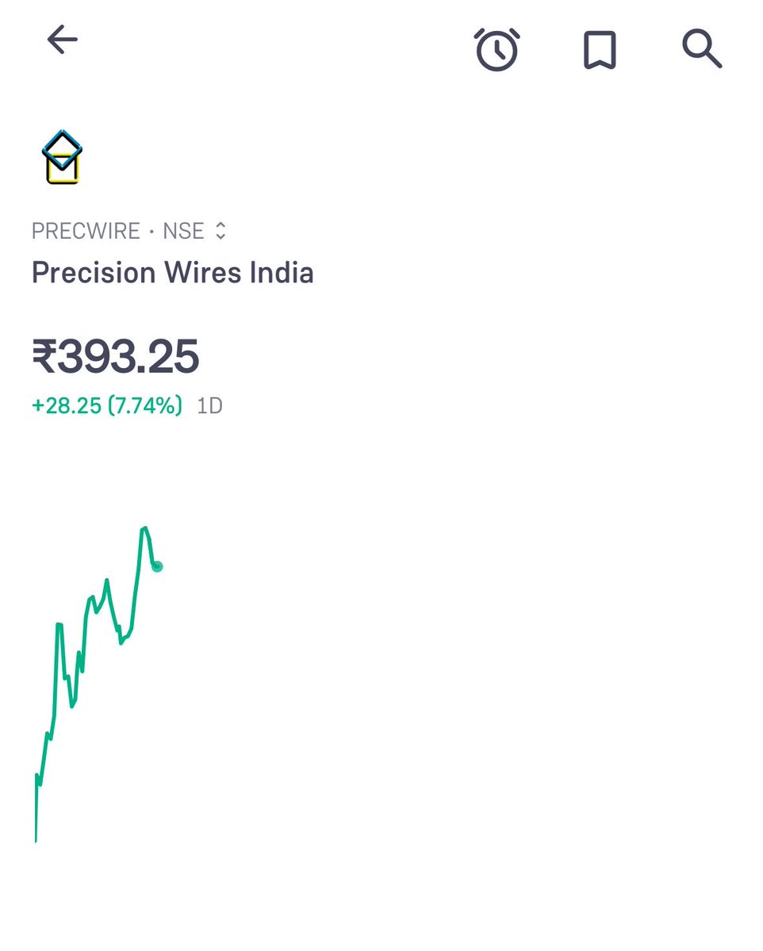Tap the ₹393.25 current price

(116, 356)
